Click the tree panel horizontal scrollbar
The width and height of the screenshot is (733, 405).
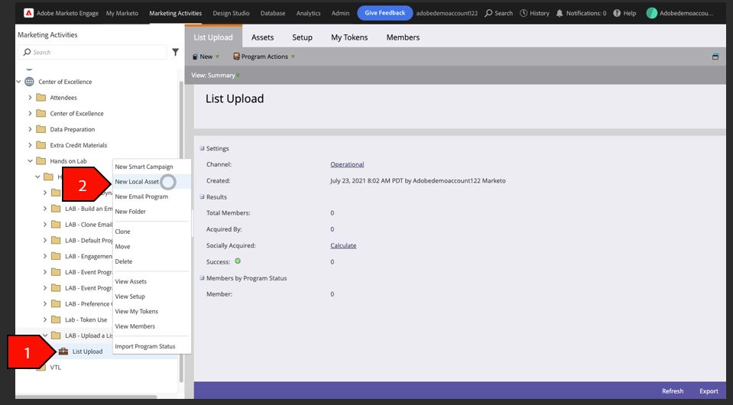[x=86, y=397]
